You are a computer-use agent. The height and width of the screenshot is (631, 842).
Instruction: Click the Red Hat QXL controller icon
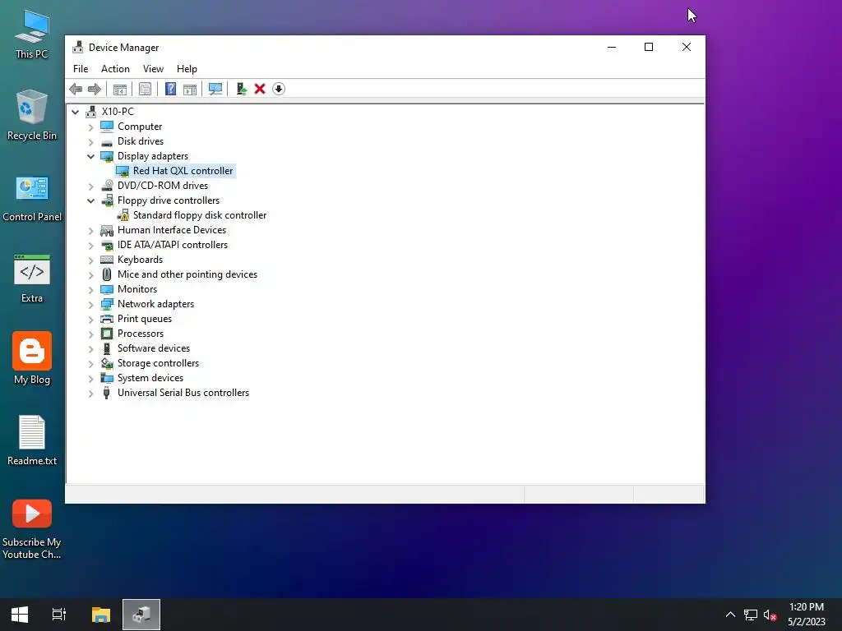(123, 171)
